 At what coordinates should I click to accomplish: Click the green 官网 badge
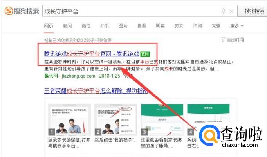point(145,54)
